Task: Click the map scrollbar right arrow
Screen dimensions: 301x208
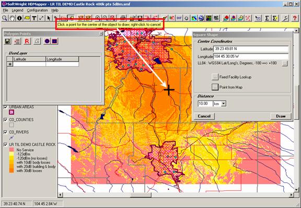Action: pyautogui.click(x=292, y=195)
